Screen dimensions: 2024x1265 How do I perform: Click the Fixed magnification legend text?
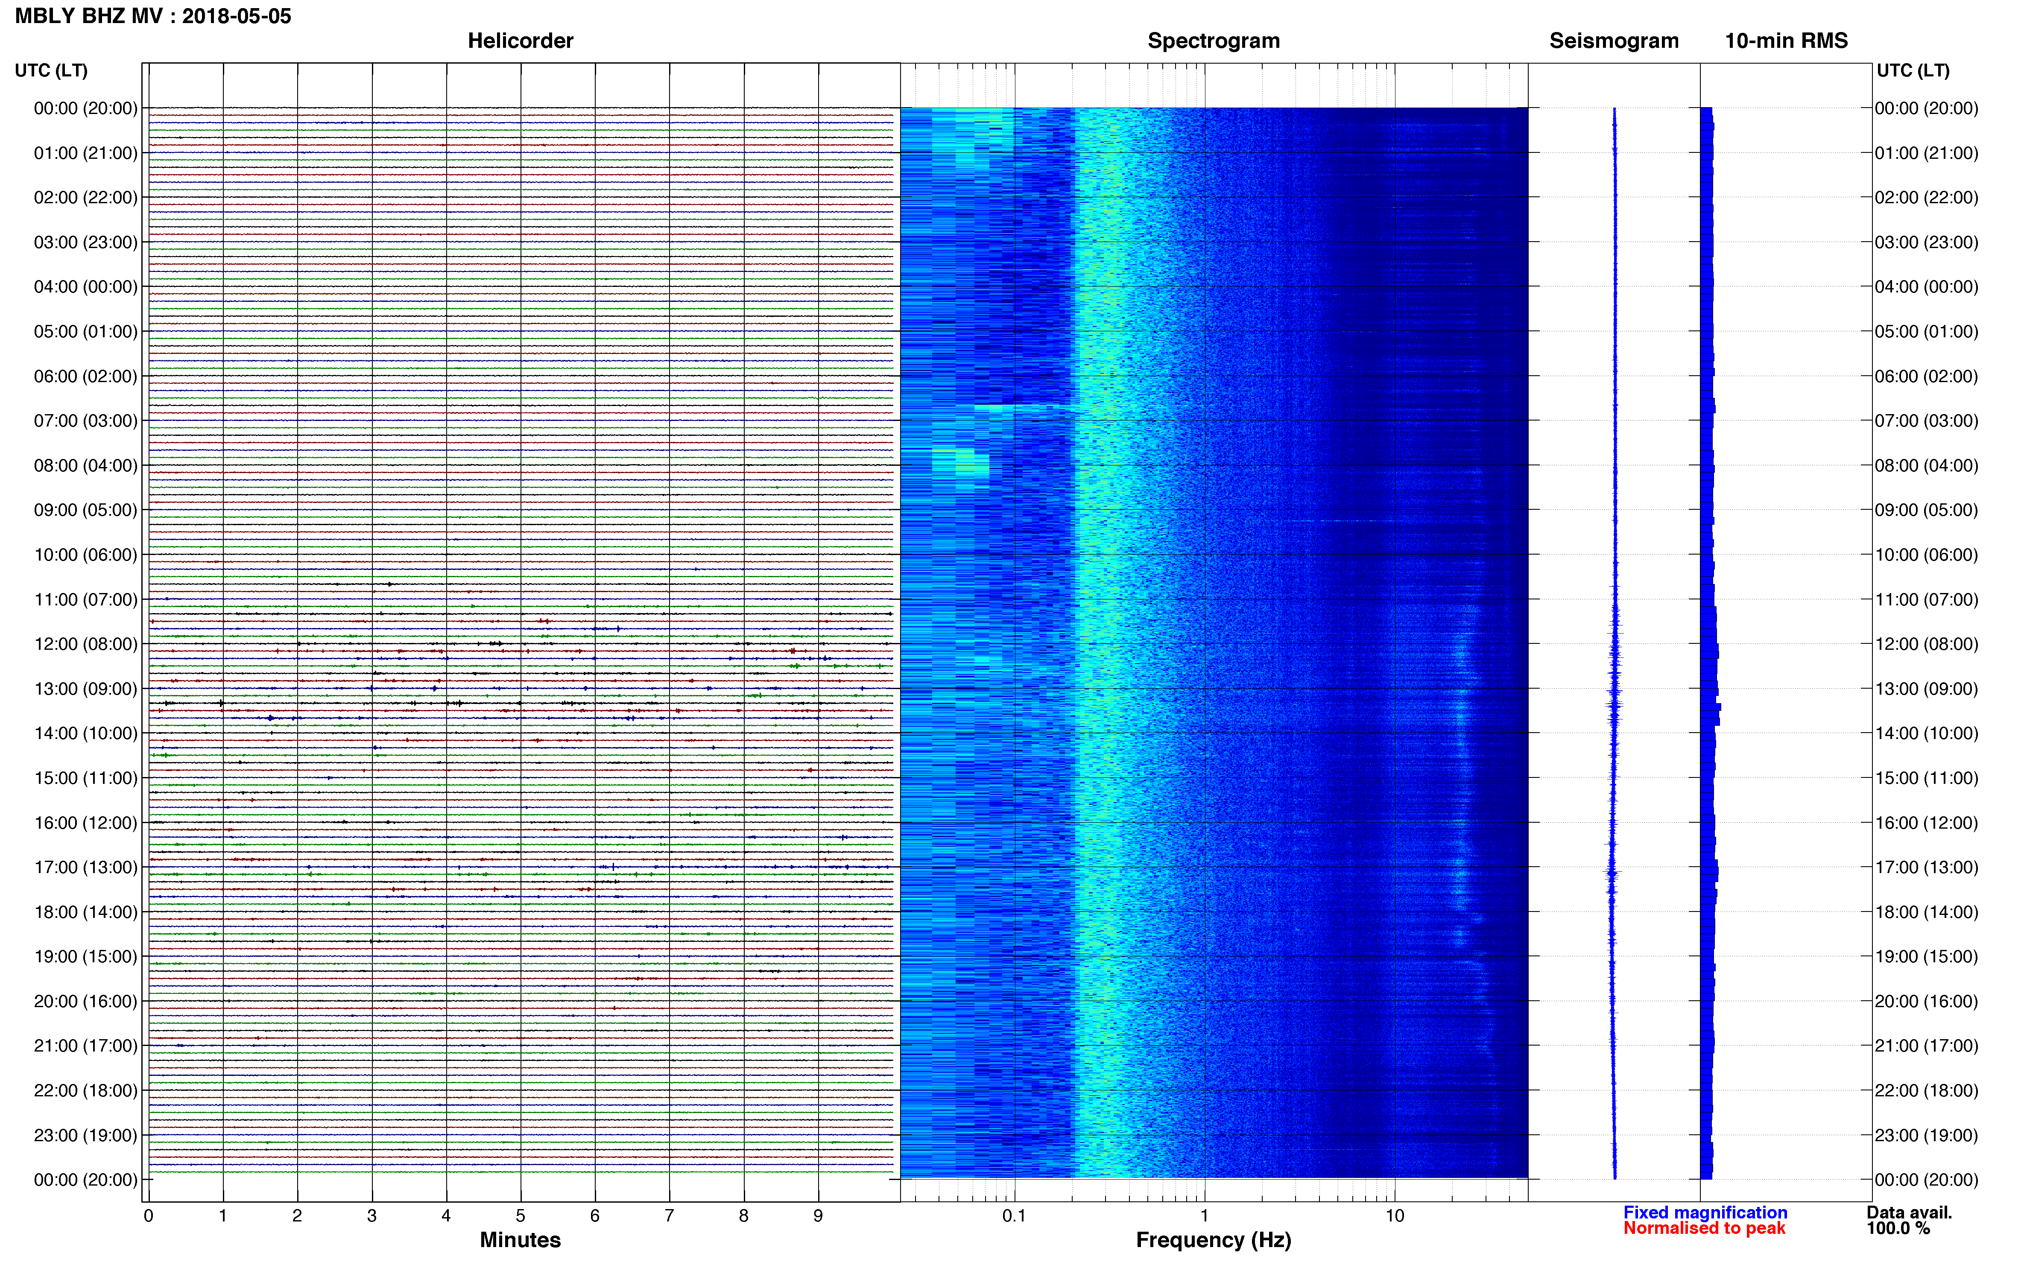pos(1704,1212)
